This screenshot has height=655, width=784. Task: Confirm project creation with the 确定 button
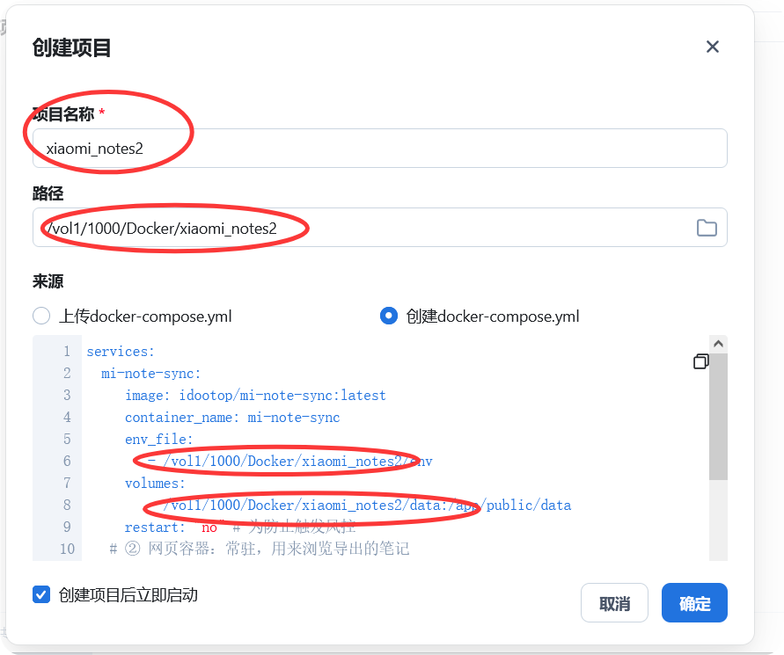point(694,602)
